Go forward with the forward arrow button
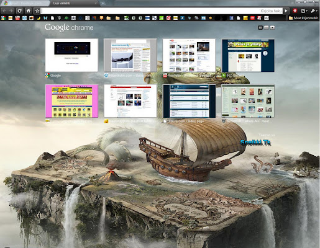320x248 pixels. (x=11, y=11)
